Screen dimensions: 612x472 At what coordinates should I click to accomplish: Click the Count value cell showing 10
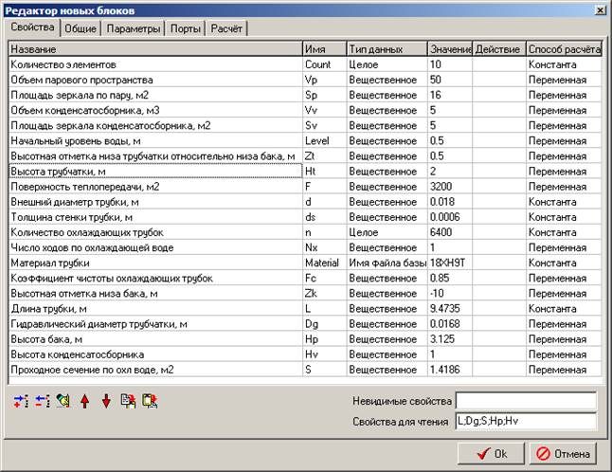click(449, 64)
